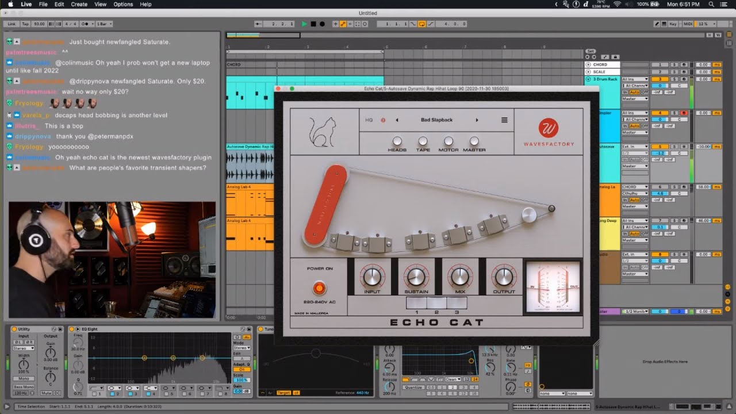
Task: Solo track 3 with S button
Action: pos(676,79)
